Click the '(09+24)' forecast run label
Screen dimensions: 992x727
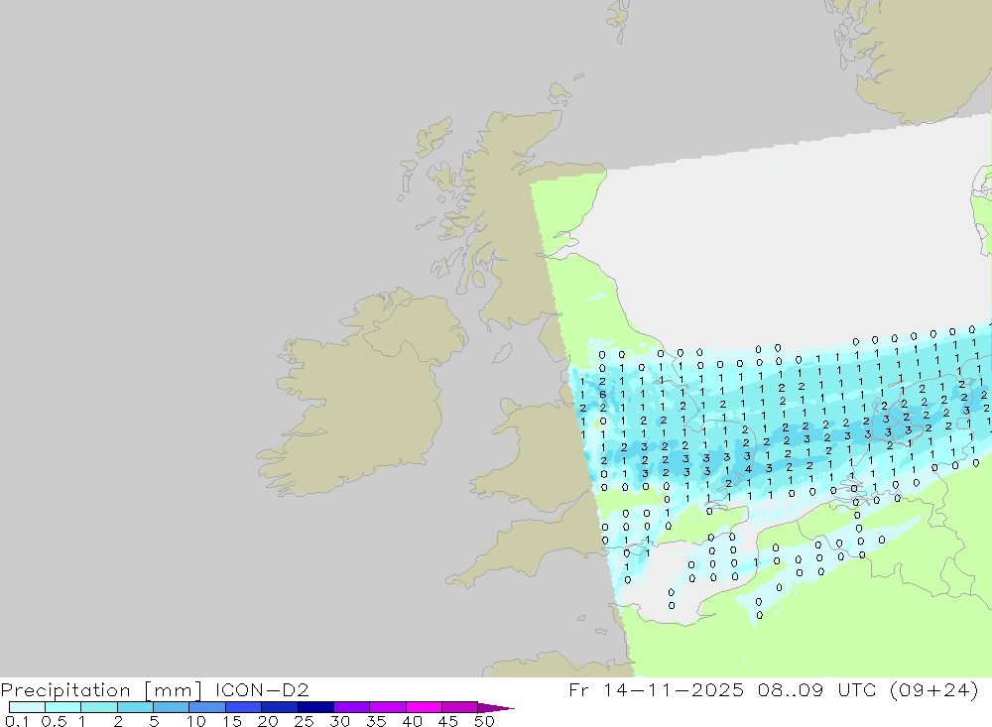[x=933, y=689]
